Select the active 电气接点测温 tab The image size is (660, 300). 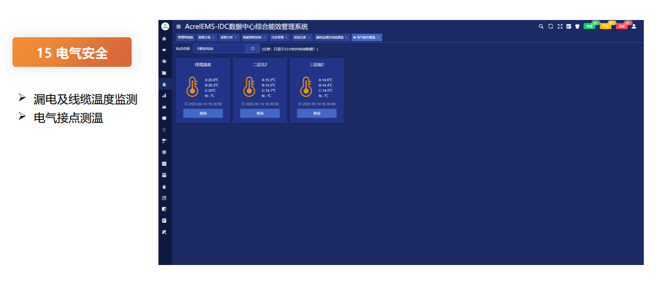pos(366,37)
